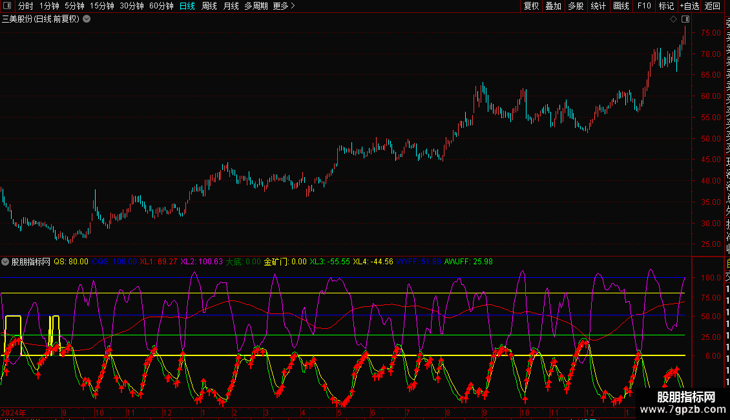Click the WYFF: 51.88 indicator value
The height and width of the screenshot is (420, 730).
coord(419,262)
